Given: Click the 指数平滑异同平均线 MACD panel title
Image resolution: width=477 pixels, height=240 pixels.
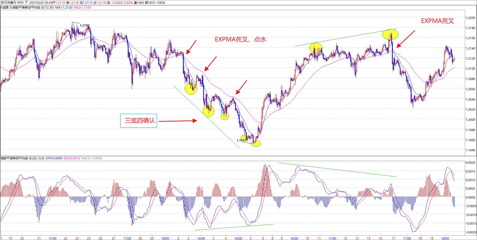Looking at the screenshot, I should point(14,158).
